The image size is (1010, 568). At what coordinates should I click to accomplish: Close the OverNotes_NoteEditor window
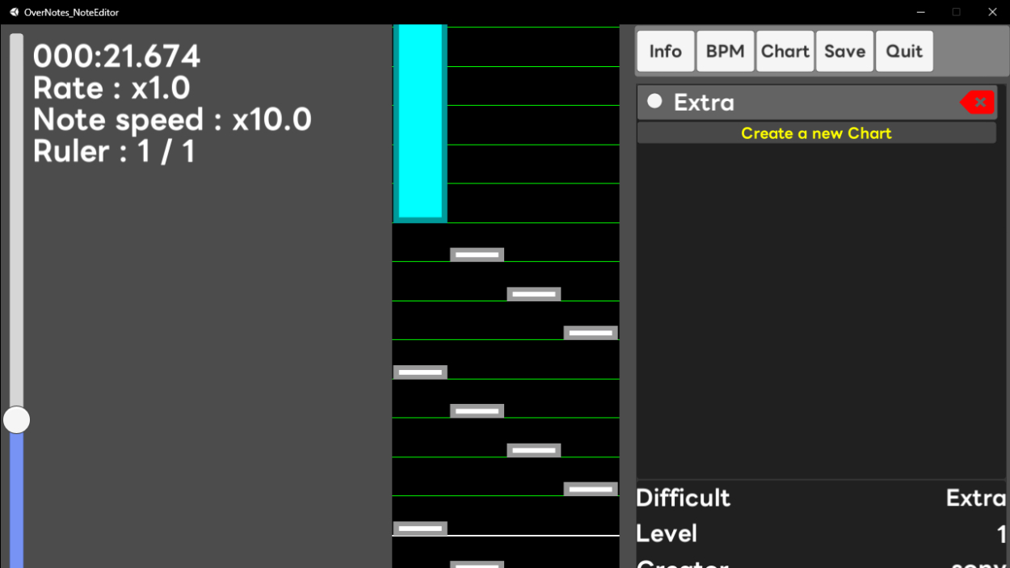tap(992, 12)
